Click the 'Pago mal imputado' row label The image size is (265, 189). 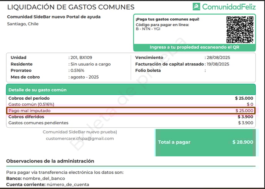(x=29, y=111)
